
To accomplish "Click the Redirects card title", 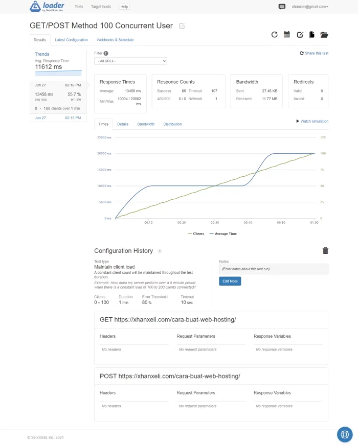I will [x=303, y=82].
